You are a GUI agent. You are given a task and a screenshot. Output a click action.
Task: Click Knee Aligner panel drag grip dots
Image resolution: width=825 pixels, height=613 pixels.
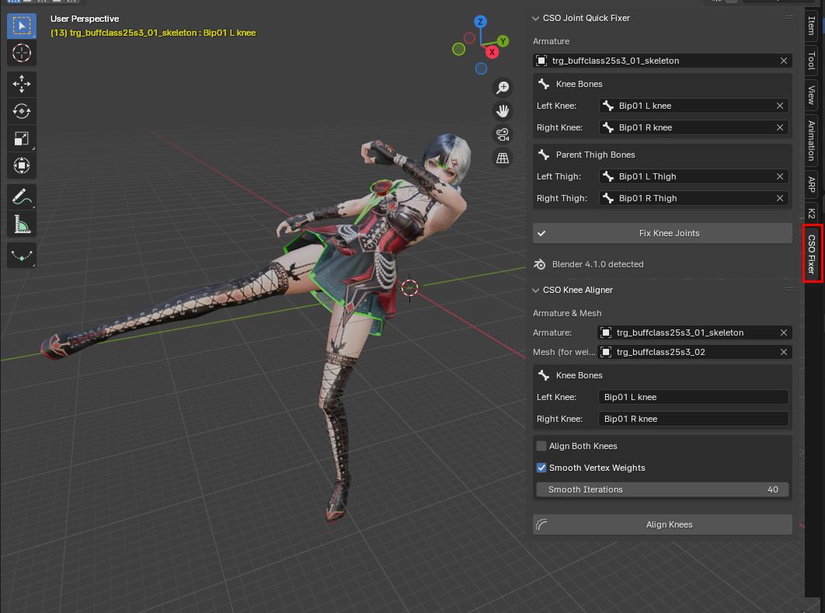click(x=790, y=289)
